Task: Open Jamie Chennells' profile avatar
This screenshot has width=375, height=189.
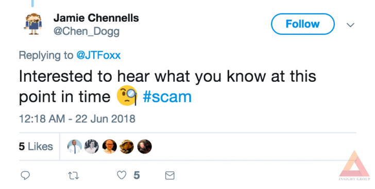Action: pyautogui.click(x=33, y=24)
